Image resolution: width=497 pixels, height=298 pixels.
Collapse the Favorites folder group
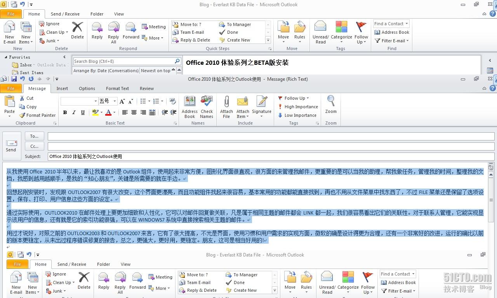point(6,57)
